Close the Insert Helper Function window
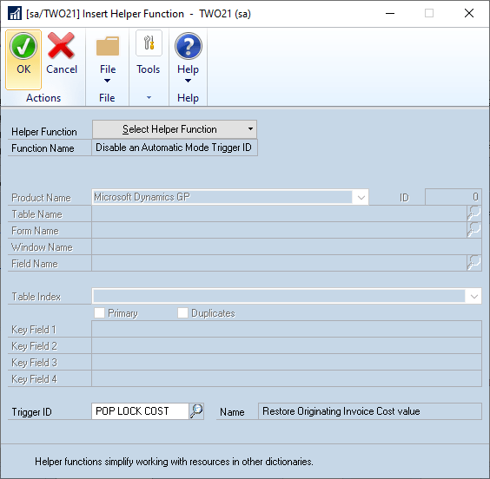The image size is (490, 479). 469,13
